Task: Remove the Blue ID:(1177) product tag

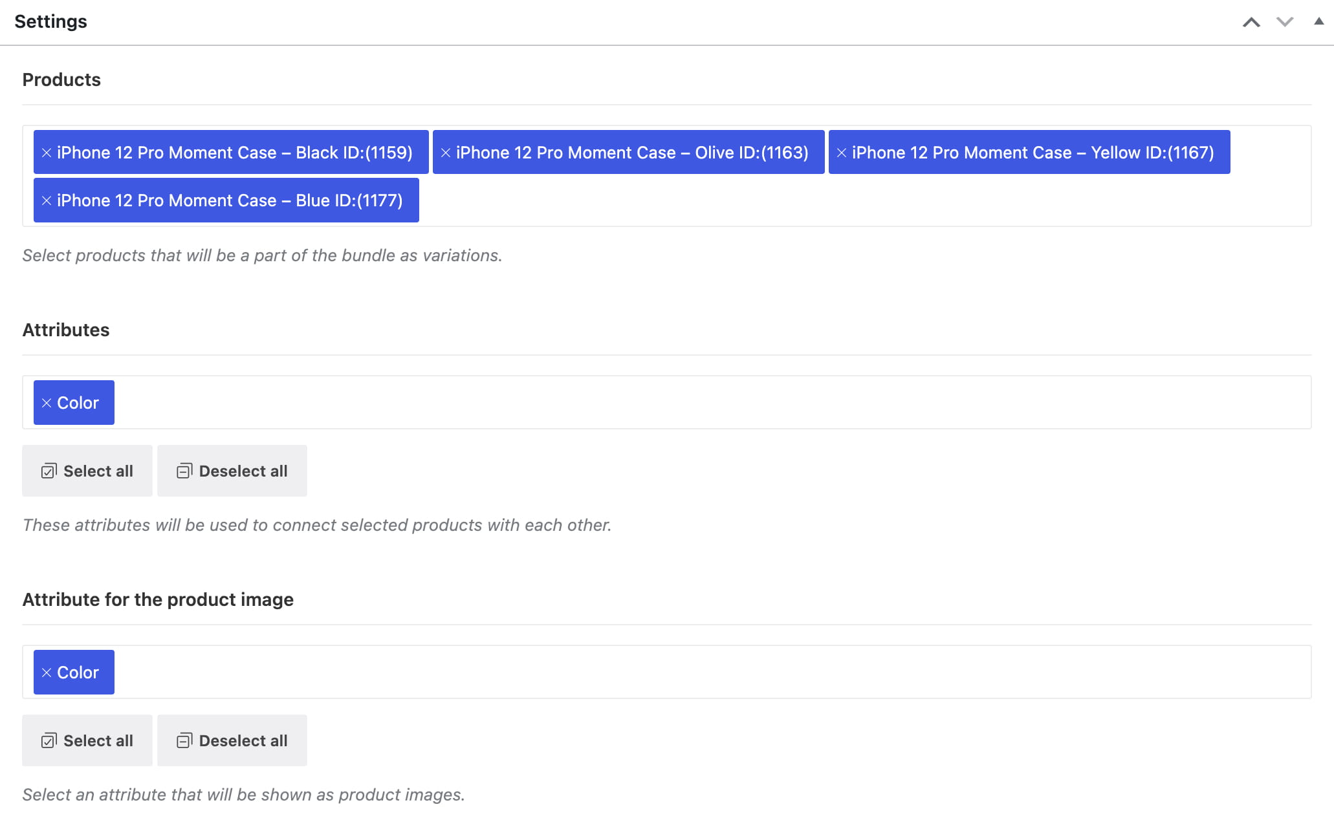Action: click(47, 200)
